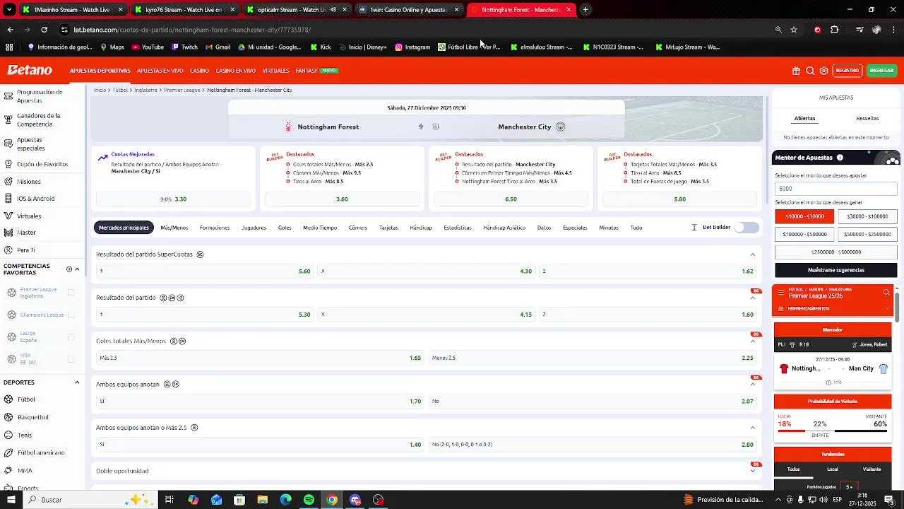
Task: Click the Fútbol soccer ball icon under Deportes
Action: (x=8, y=399)
